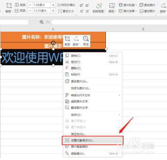
Task: Open picture styles dialog launcher in ribbon
Action: click(x=155, y=15)
